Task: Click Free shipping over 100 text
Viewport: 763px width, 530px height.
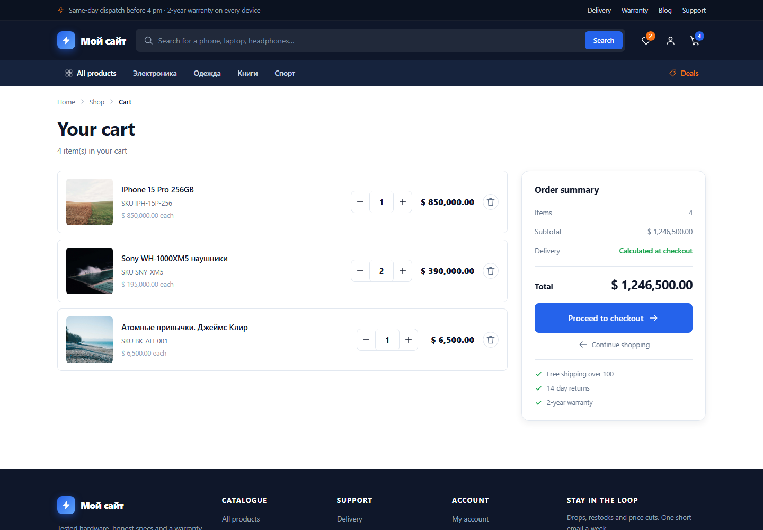Action: coord(580,374)
